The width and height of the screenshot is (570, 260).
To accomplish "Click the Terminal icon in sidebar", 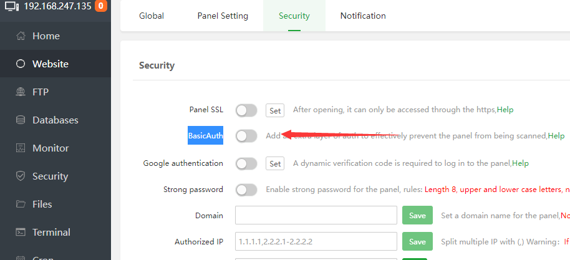I will [x=21, y=232].
